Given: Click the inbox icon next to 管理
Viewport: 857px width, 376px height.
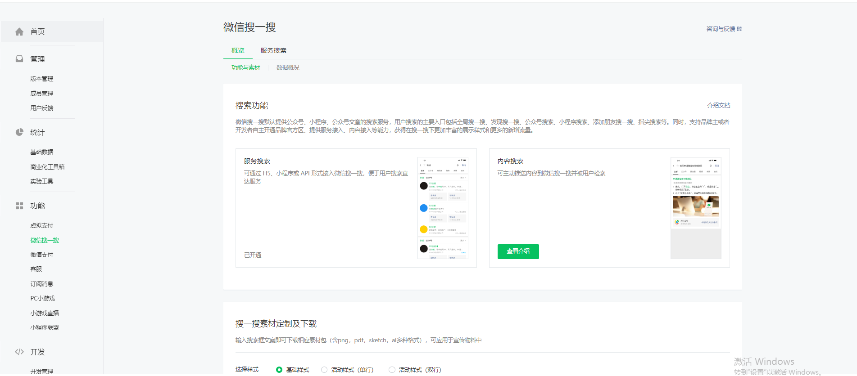Looking at the screenshot, I should tap(19, 59).
